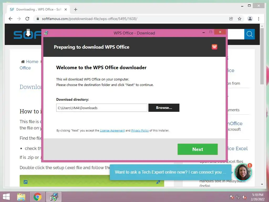Click the URL address bar in Chrome
Image resolution: width=269 pixels, height=202 pixels.
tap(132, 19)
